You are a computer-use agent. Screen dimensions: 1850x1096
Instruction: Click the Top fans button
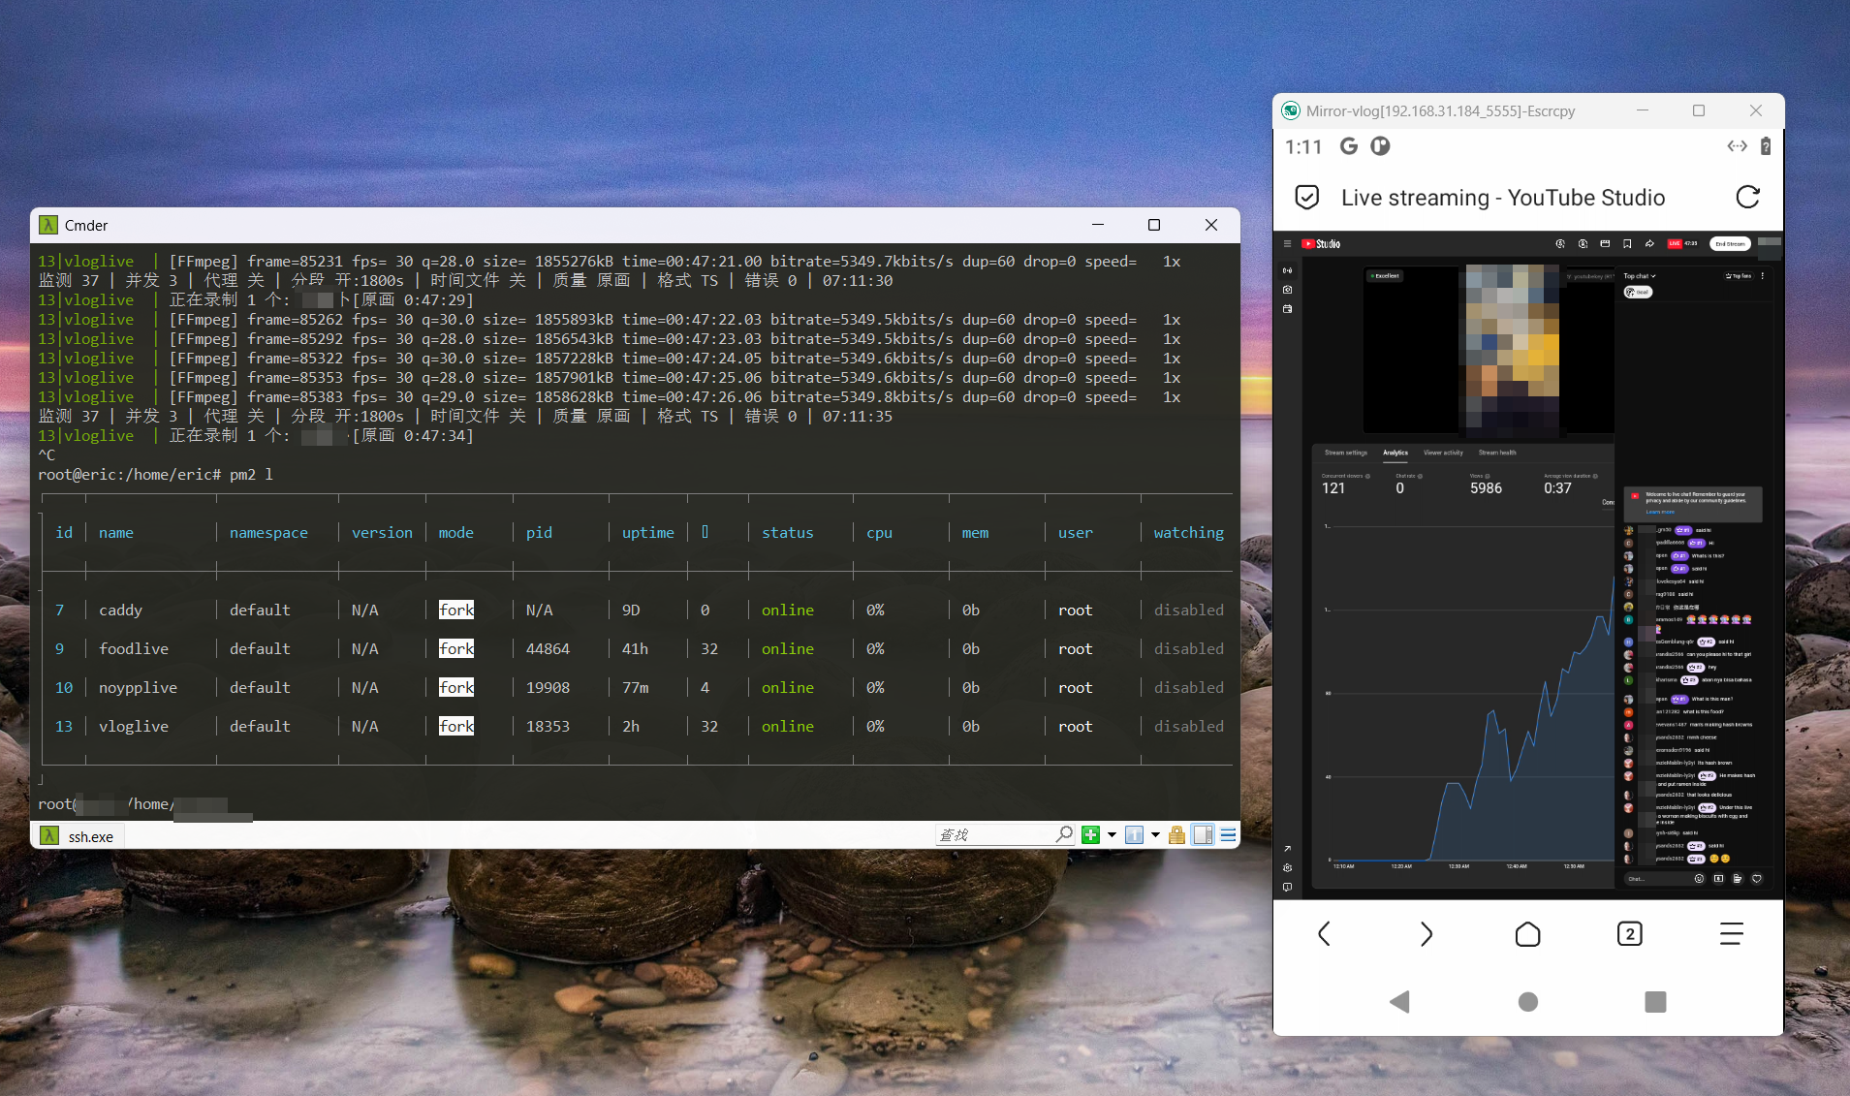1739,276
